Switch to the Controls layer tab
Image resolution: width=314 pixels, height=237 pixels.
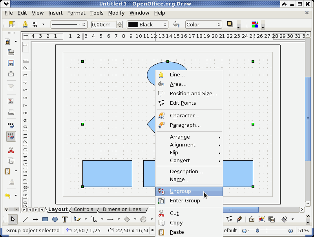point(84,209)
